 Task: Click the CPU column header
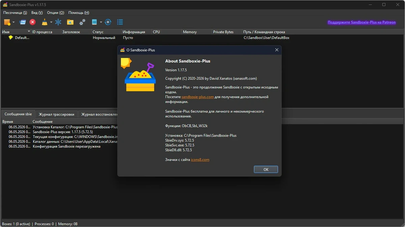click(167, 32)
